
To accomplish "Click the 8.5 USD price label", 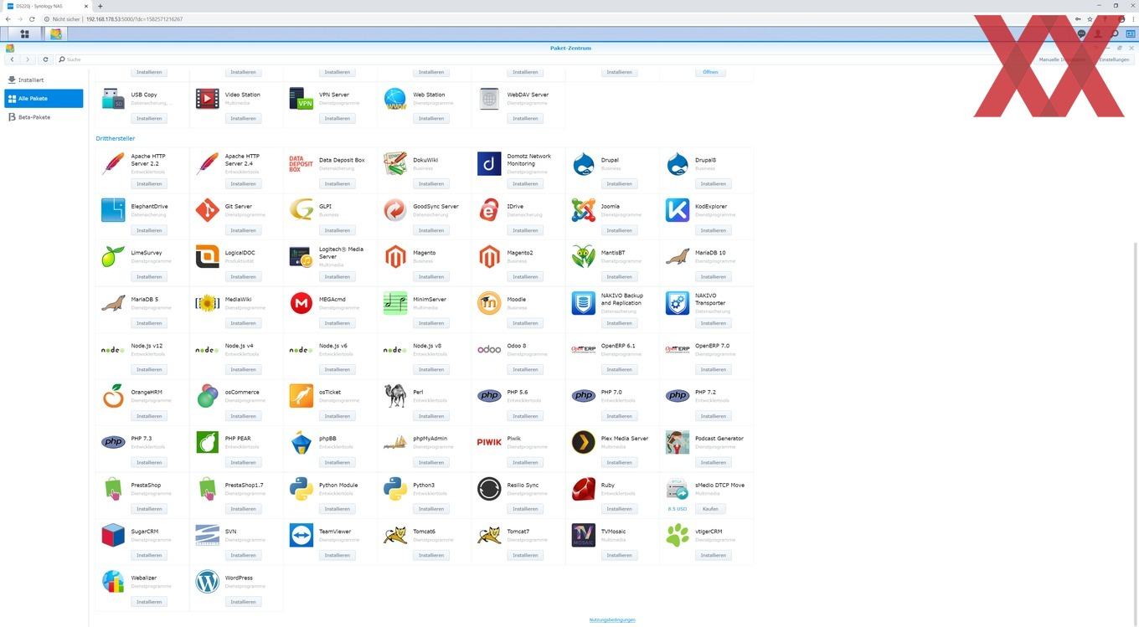I will click(x=677, y=509).
